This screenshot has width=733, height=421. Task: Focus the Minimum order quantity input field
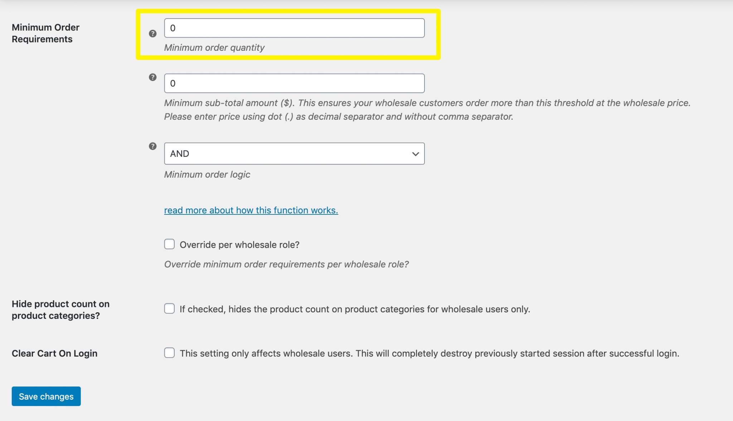pos(294,28)
